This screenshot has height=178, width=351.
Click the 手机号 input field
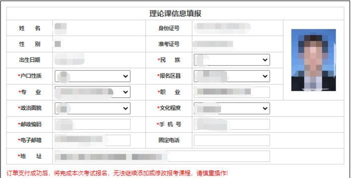pos(232,124)
